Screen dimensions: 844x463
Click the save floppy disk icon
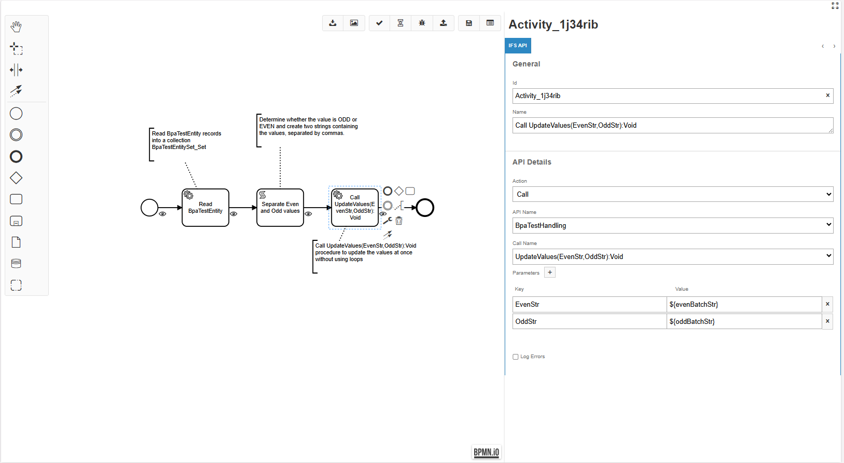(x=469, y=23)
